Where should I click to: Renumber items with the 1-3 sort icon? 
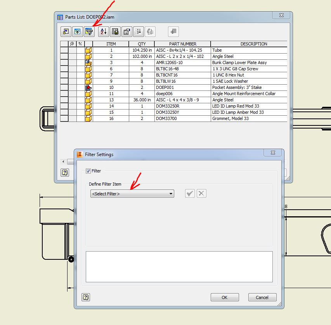(x=138, y=31)
